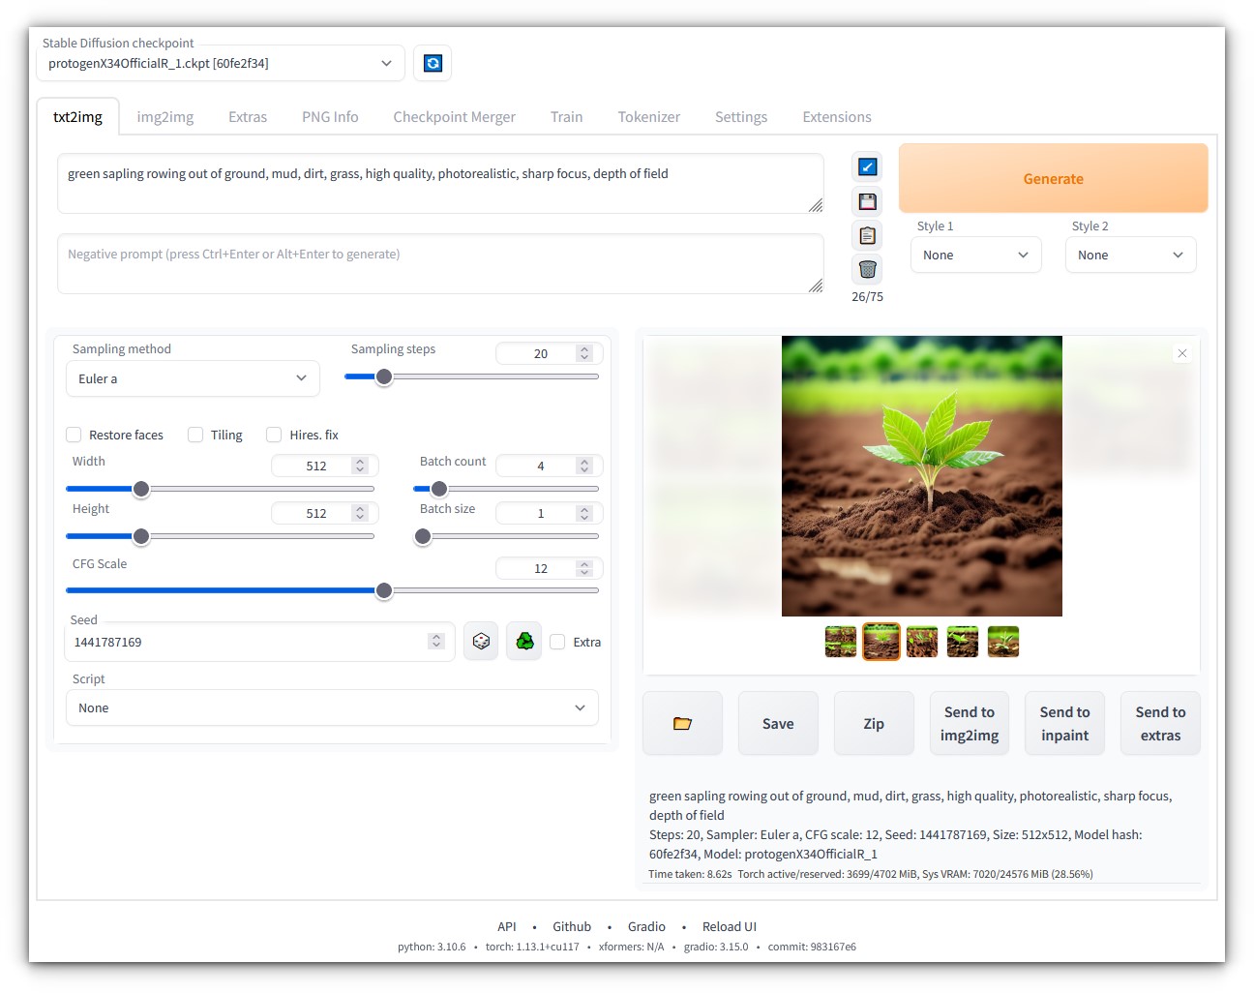Open the output folder icon
Screen dimensions: 1254x993
click(682, 723)
